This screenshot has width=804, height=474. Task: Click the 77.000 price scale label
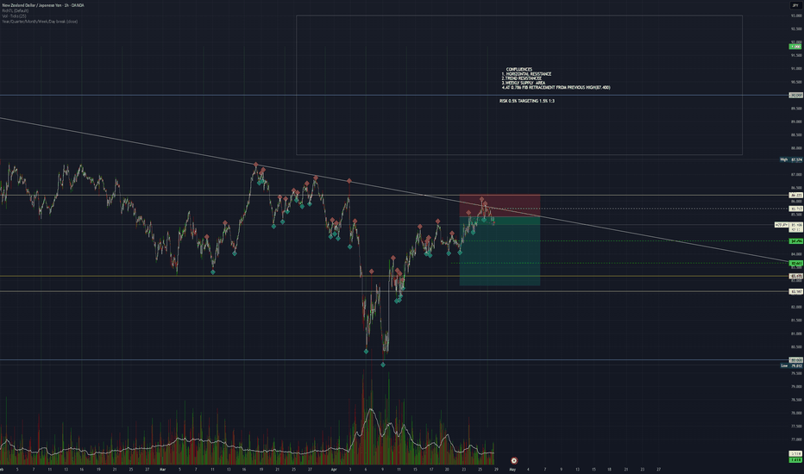pyautogui.click(x=795, y=440)
